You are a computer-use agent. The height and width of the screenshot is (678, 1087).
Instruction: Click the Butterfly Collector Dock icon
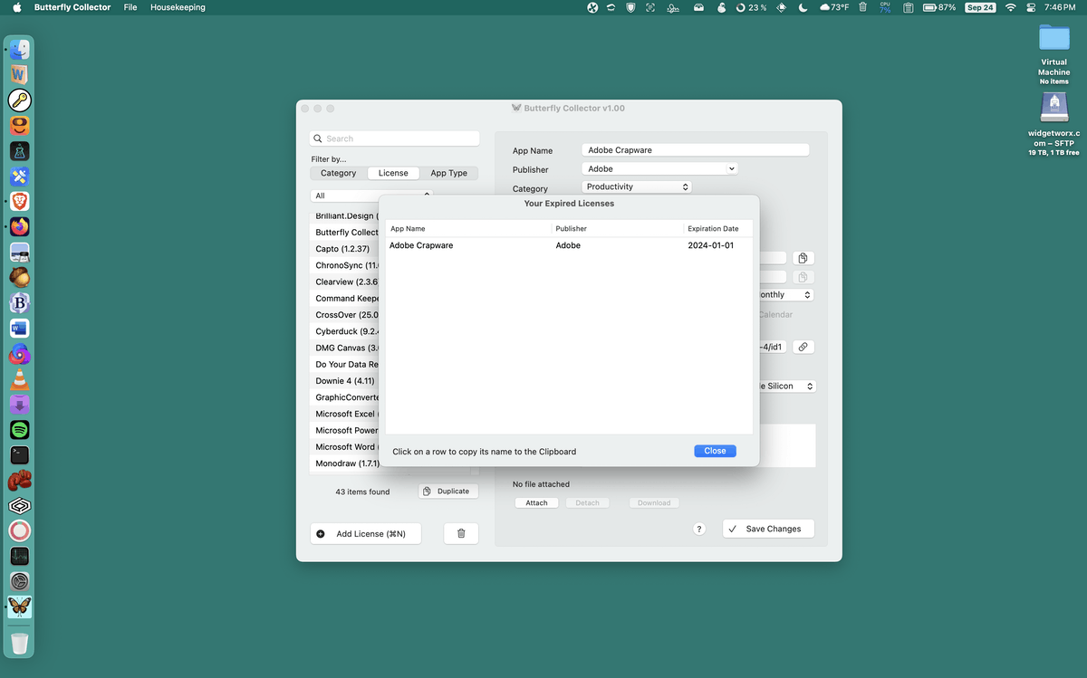20,606
